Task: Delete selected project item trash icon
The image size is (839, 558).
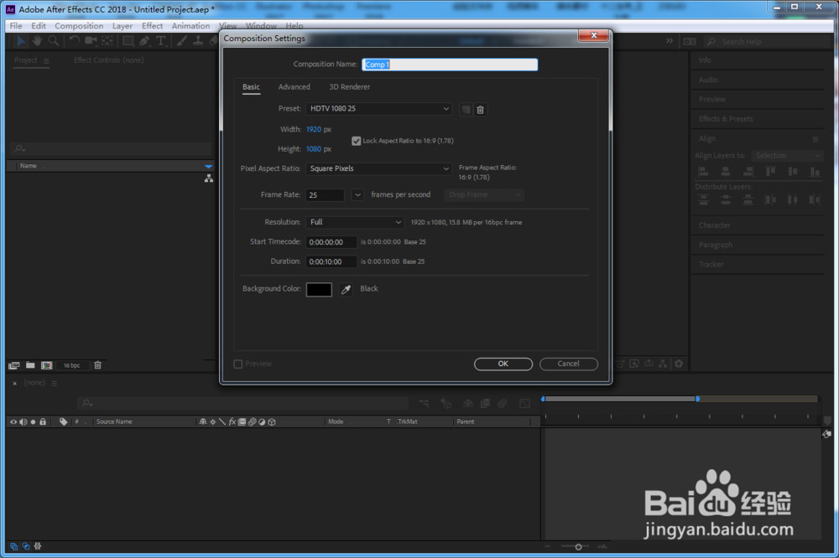Action: point(97,365)
